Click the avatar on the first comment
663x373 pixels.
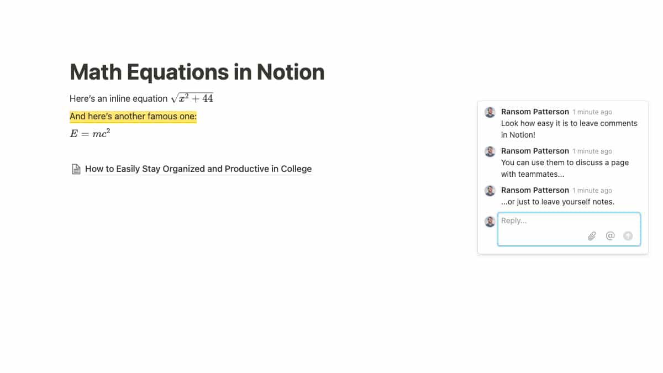click(x=490, y=112)
